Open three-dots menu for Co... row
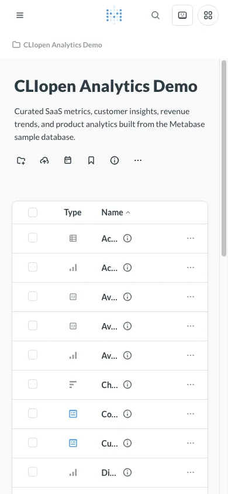Image resolution: width=228 pixels, height=494 pixels. (191, 414)
